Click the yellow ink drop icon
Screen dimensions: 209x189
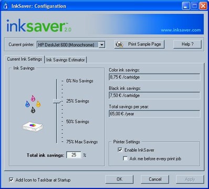pyautogui.click(x=38, y=104)
